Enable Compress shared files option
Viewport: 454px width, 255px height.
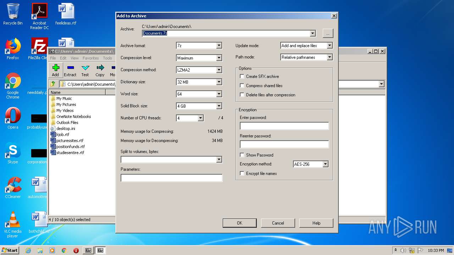pos(242,86)
